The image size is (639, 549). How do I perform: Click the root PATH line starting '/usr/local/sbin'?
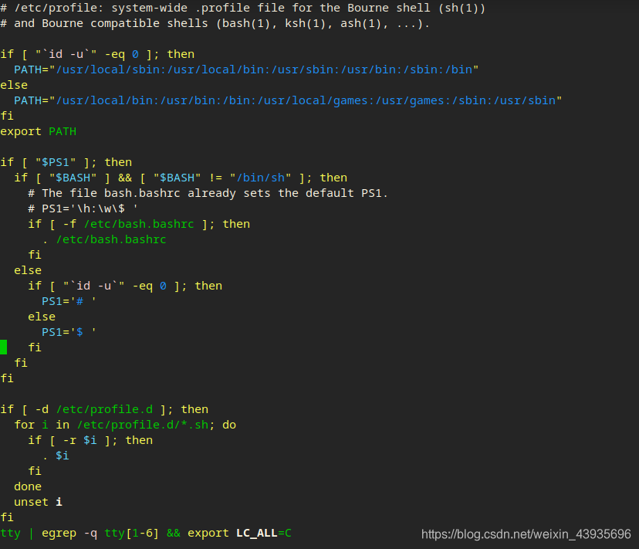click(246, 69)
